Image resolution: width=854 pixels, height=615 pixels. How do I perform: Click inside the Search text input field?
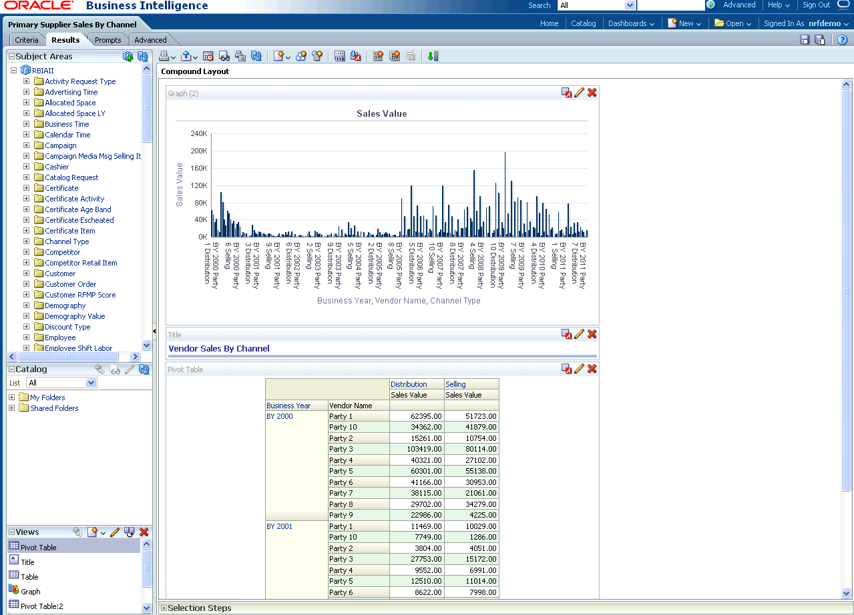coord(670,5)
